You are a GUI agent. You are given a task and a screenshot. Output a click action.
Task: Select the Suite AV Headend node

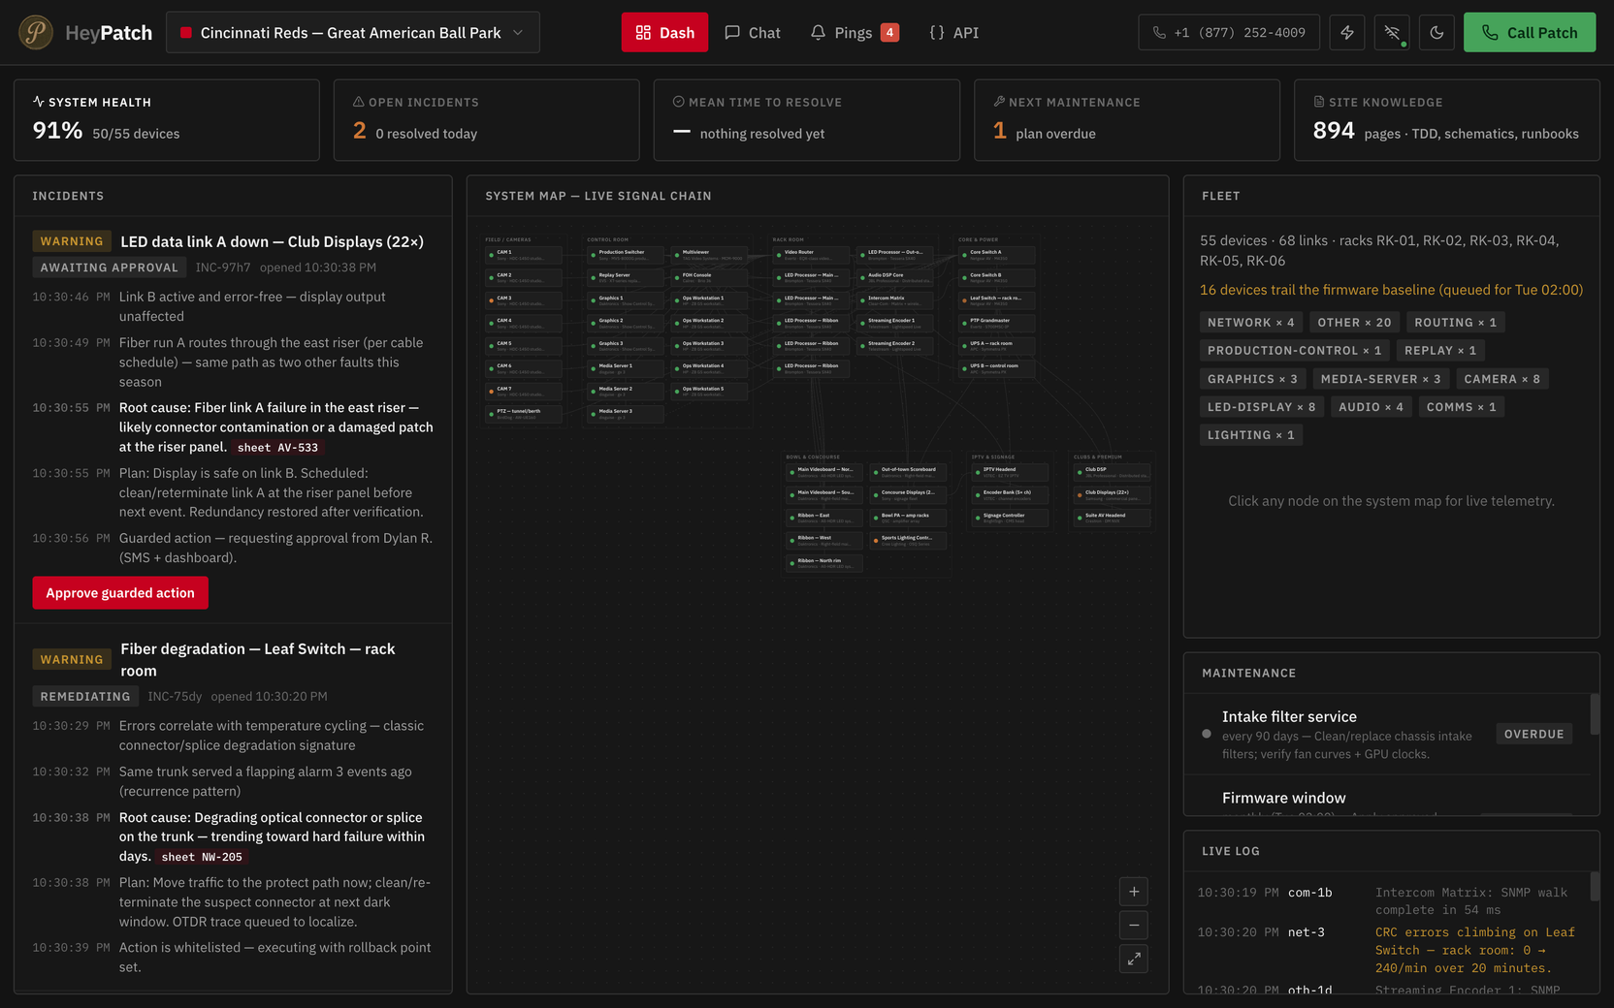(x=1112, y=518)
